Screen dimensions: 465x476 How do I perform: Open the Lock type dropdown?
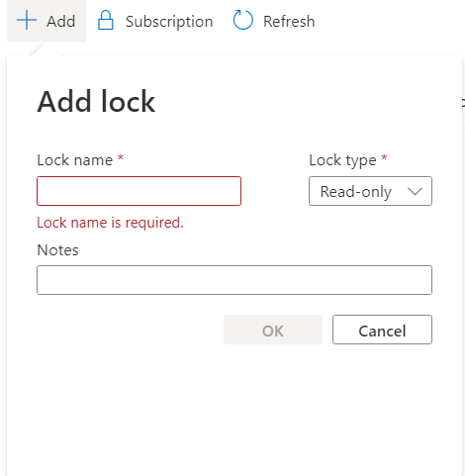pos(370,191)
